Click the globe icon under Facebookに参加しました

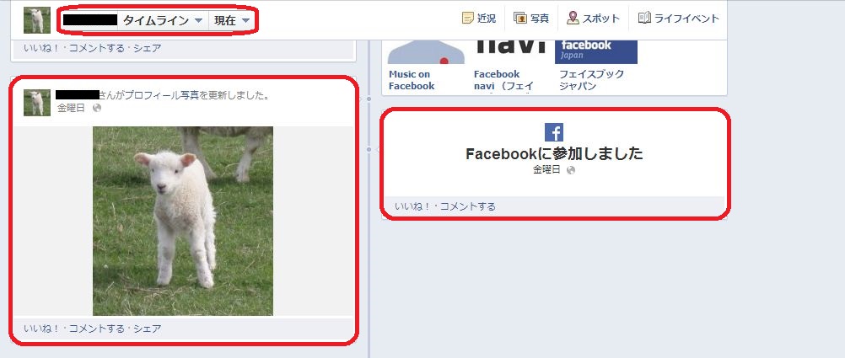pos(571,169)
